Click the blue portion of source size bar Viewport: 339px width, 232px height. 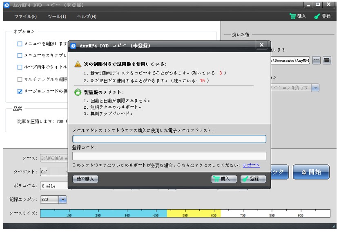104,213
